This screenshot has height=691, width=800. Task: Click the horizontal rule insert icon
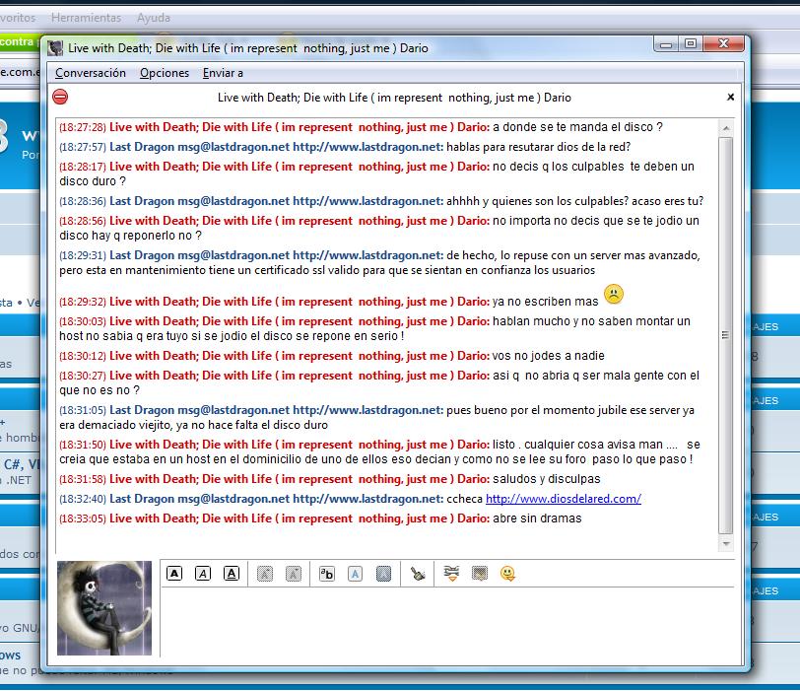pyautogui.click(x=451, y=573)
